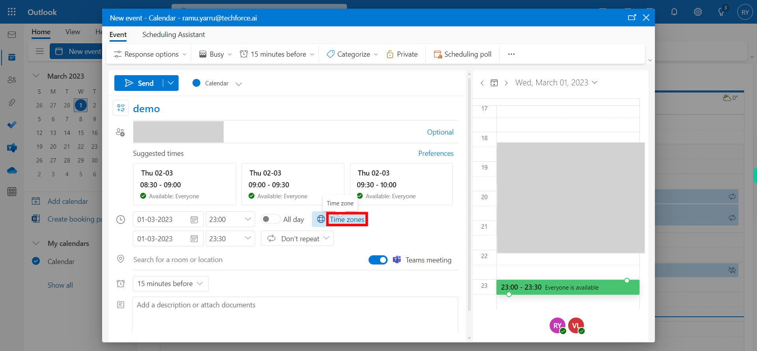Open the Categorize dropdown
757x351 pixels.
tap(352, 54)
